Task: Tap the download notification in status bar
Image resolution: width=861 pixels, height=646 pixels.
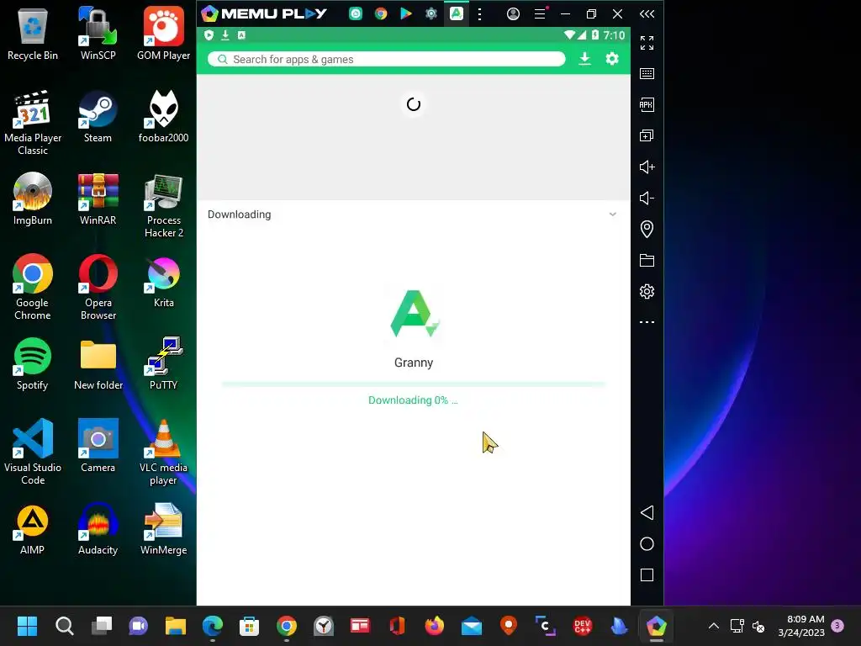Action: click(x=225, y=35)
